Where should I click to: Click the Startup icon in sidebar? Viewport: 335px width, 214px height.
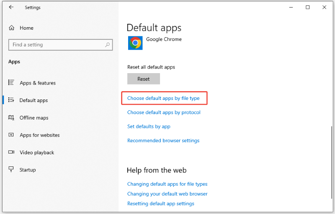(x=11, y=169)
